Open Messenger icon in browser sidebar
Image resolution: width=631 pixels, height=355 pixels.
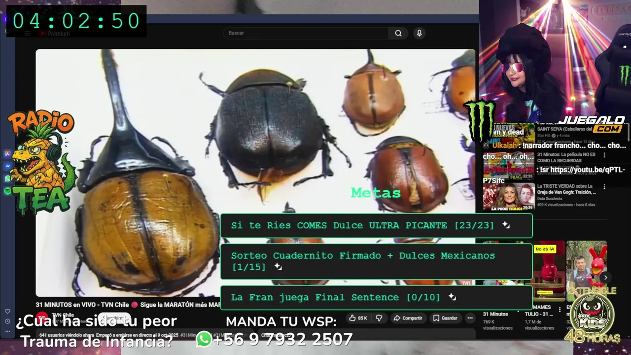point(7,166)
